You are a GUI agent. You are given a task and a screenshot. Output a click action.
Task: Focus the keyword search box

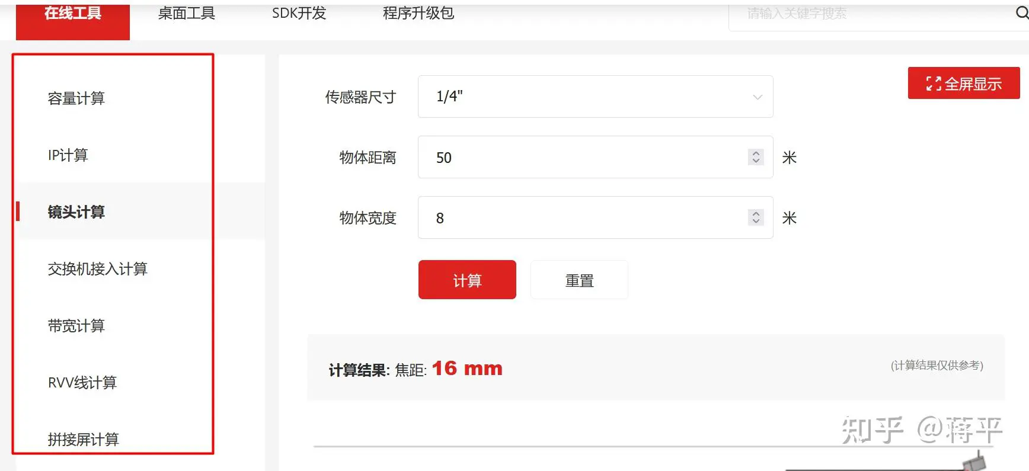pyautogui.click(x=870, y=14)
